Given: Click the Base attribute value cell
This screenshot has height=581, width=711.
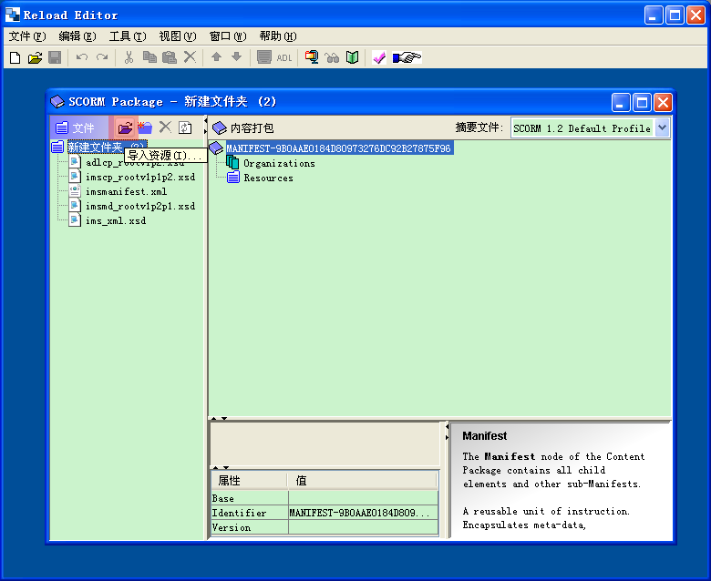Looking at the screenshot, I should [x=363, y=498].
